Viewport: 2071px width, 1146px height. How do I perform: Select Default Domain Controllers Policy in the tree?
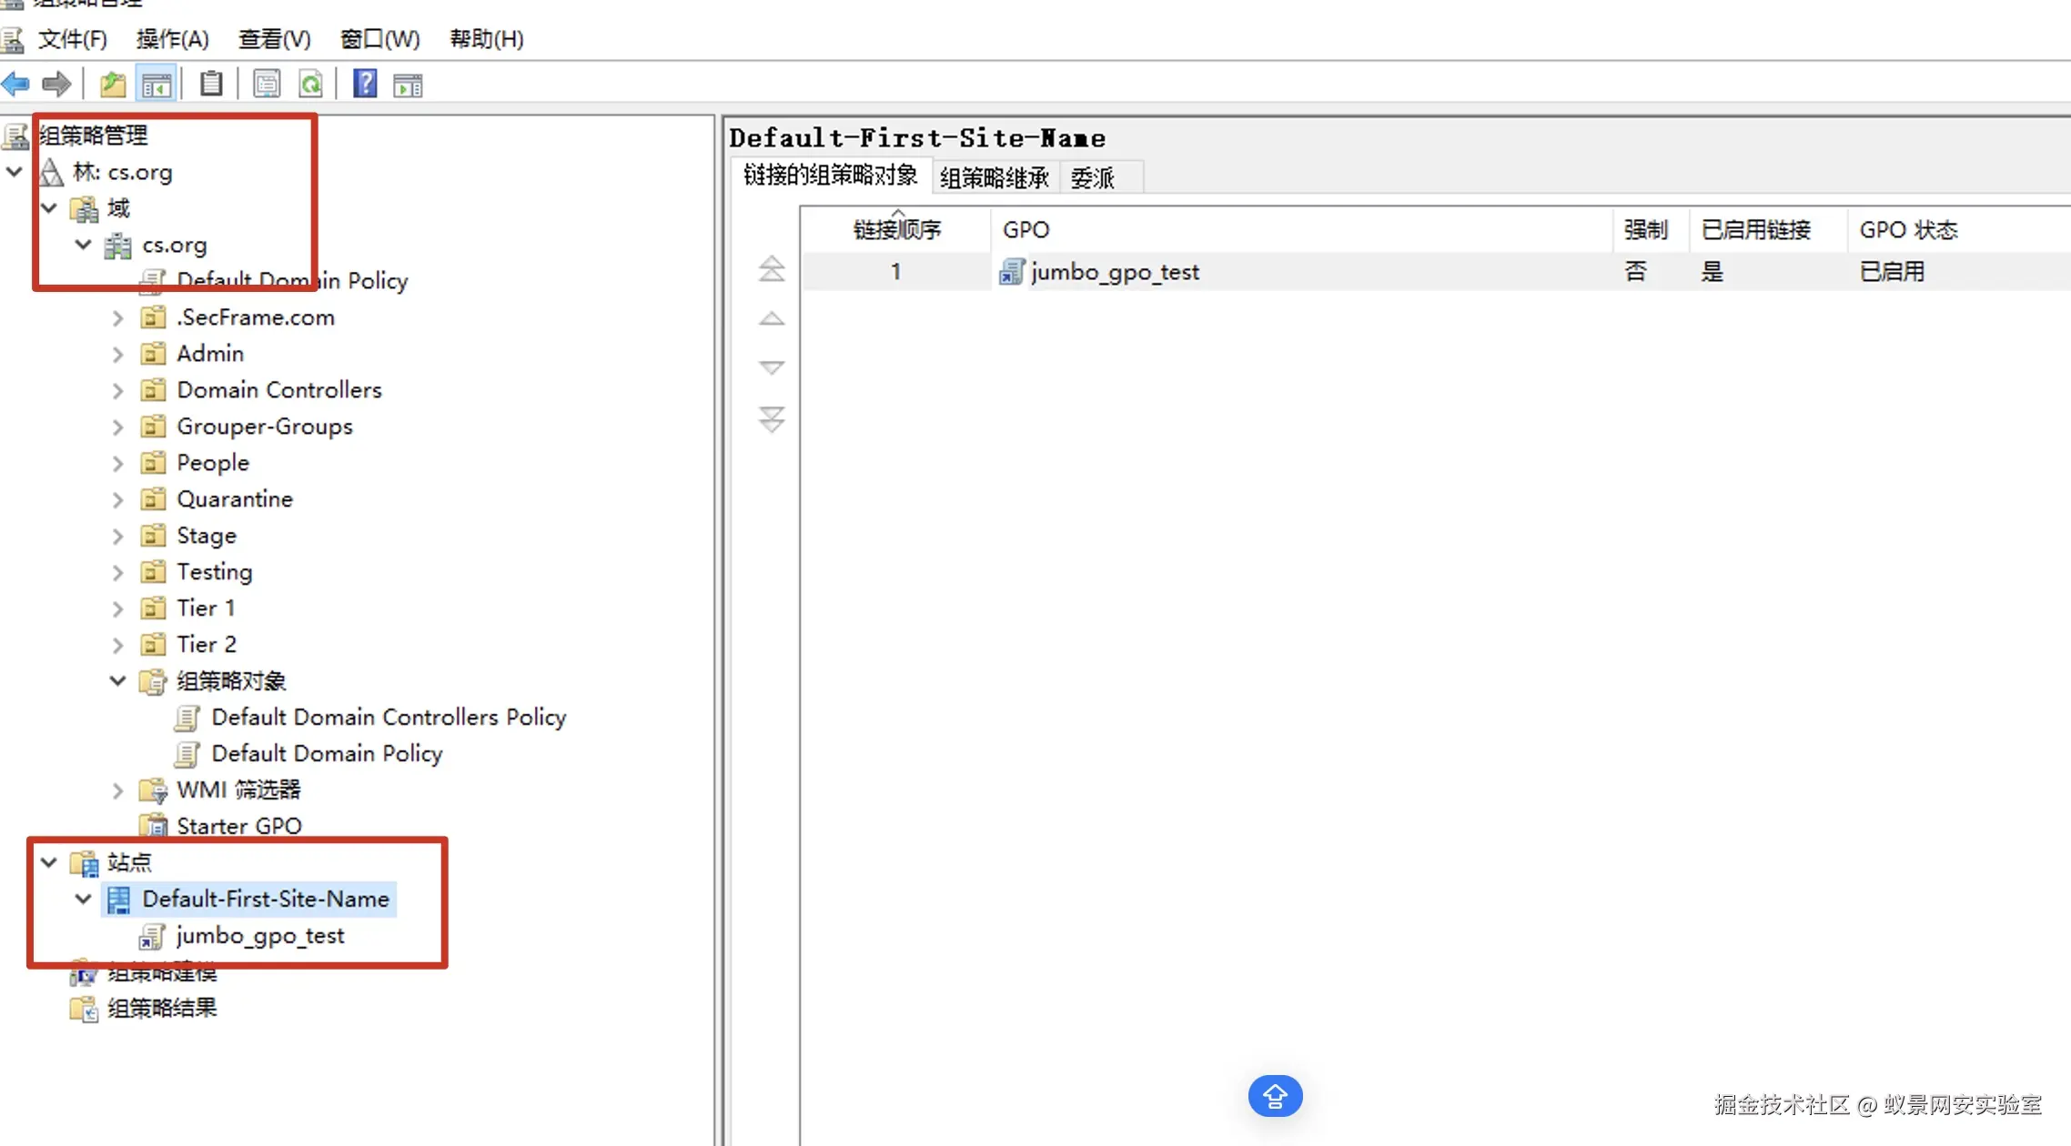tap(389, 718)
